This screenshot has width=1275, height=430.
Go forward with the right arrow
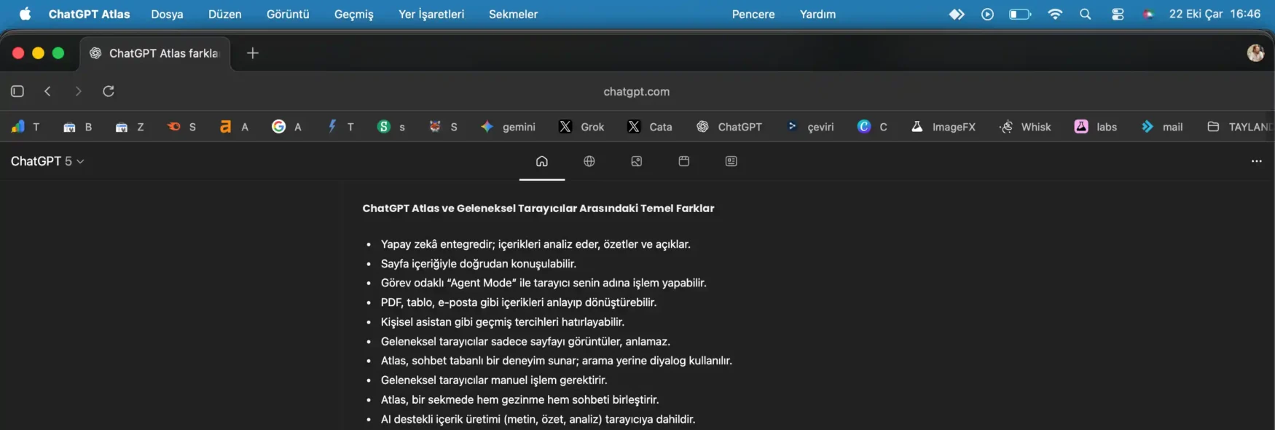point(78,91)
